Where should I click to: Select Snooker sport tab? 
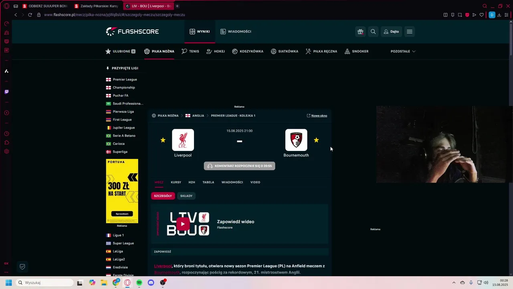coord(356,51)
